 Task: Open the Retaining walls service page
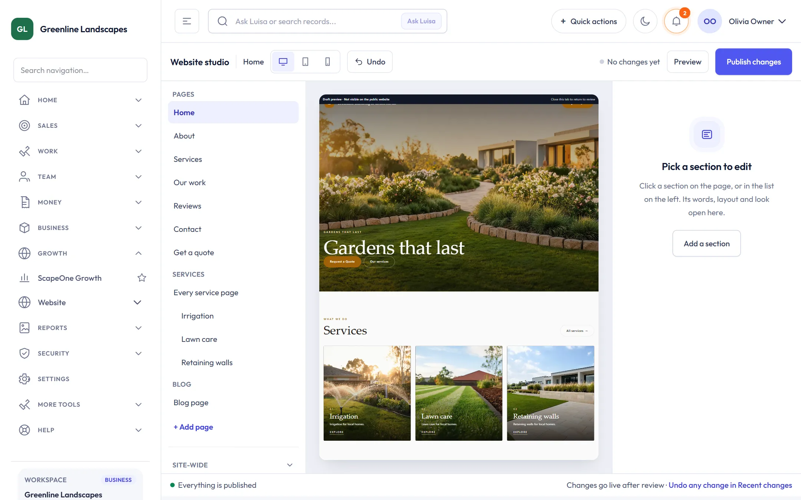click(x=233, y=363)
